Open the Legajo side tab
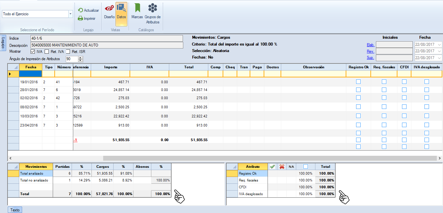 point(3,43)
